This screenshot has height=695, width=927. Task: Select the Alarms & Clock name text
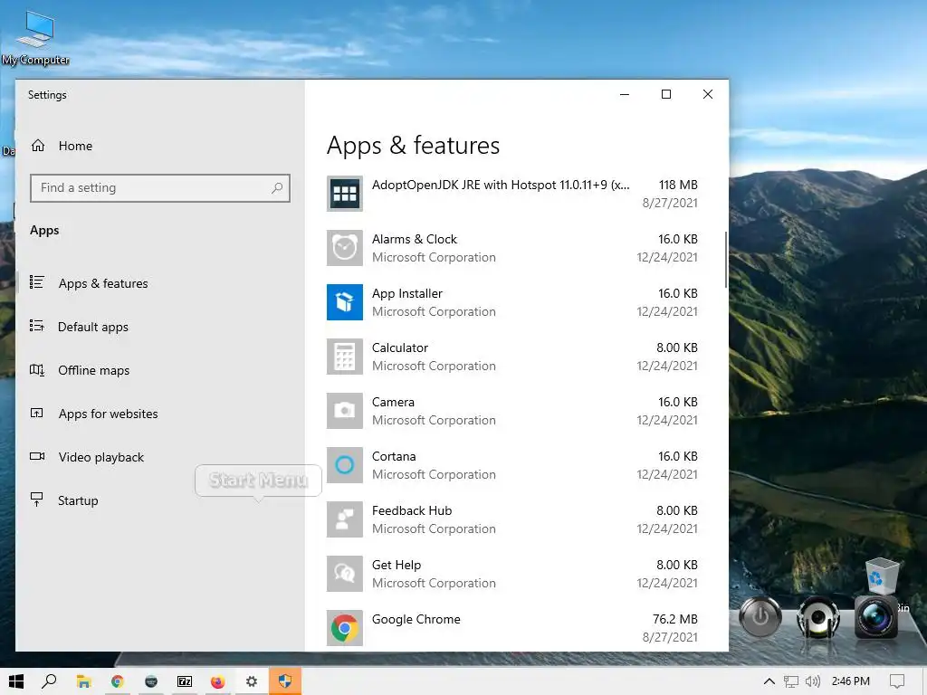pos(415,239)
